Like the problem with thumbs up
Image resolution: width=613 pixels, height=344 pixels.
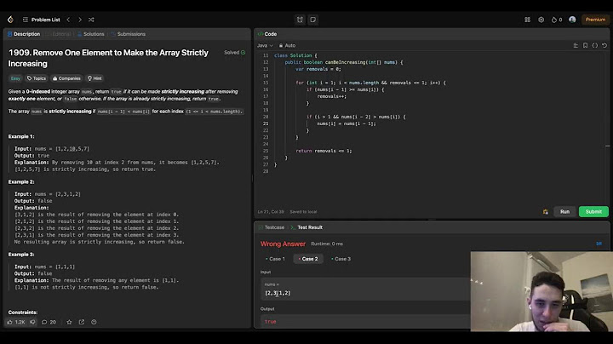16,322
